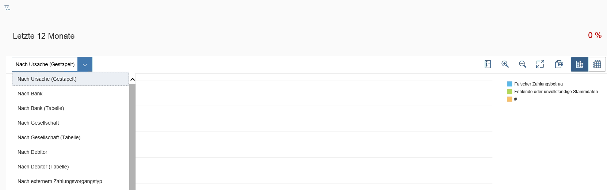Zoom in on the chart
607x190 pixels.
pos(505,64)
